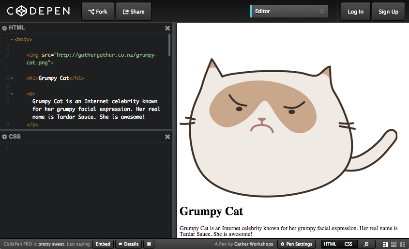Image resolution: width=409 pixels, height=249 pixels.
Task: Close the CSS editor panel
Action: coord(167,137)
